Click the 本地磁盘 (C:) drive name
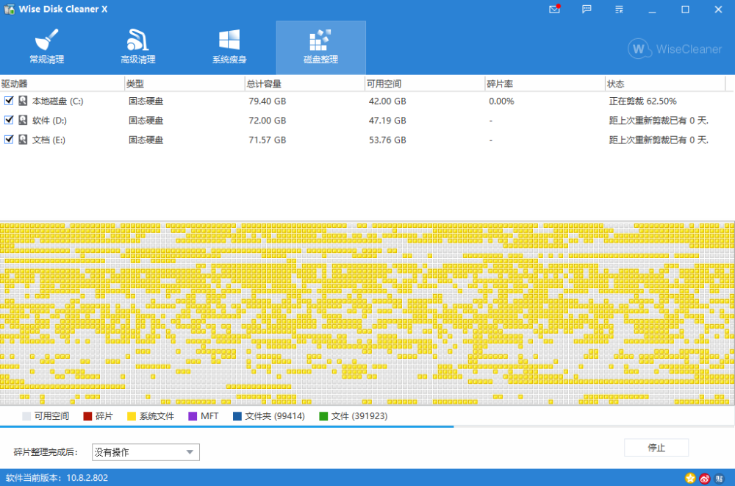 [x=57, y=101]
